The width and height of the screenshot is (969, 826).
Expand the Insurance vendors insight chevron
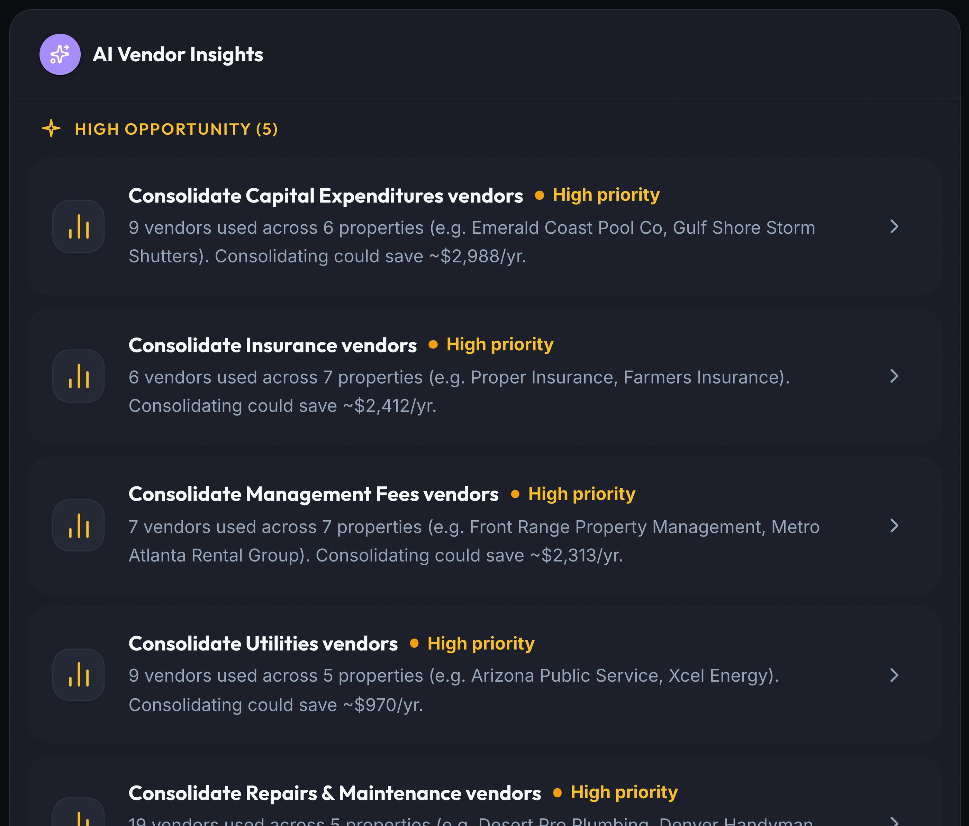coord(894,376)
